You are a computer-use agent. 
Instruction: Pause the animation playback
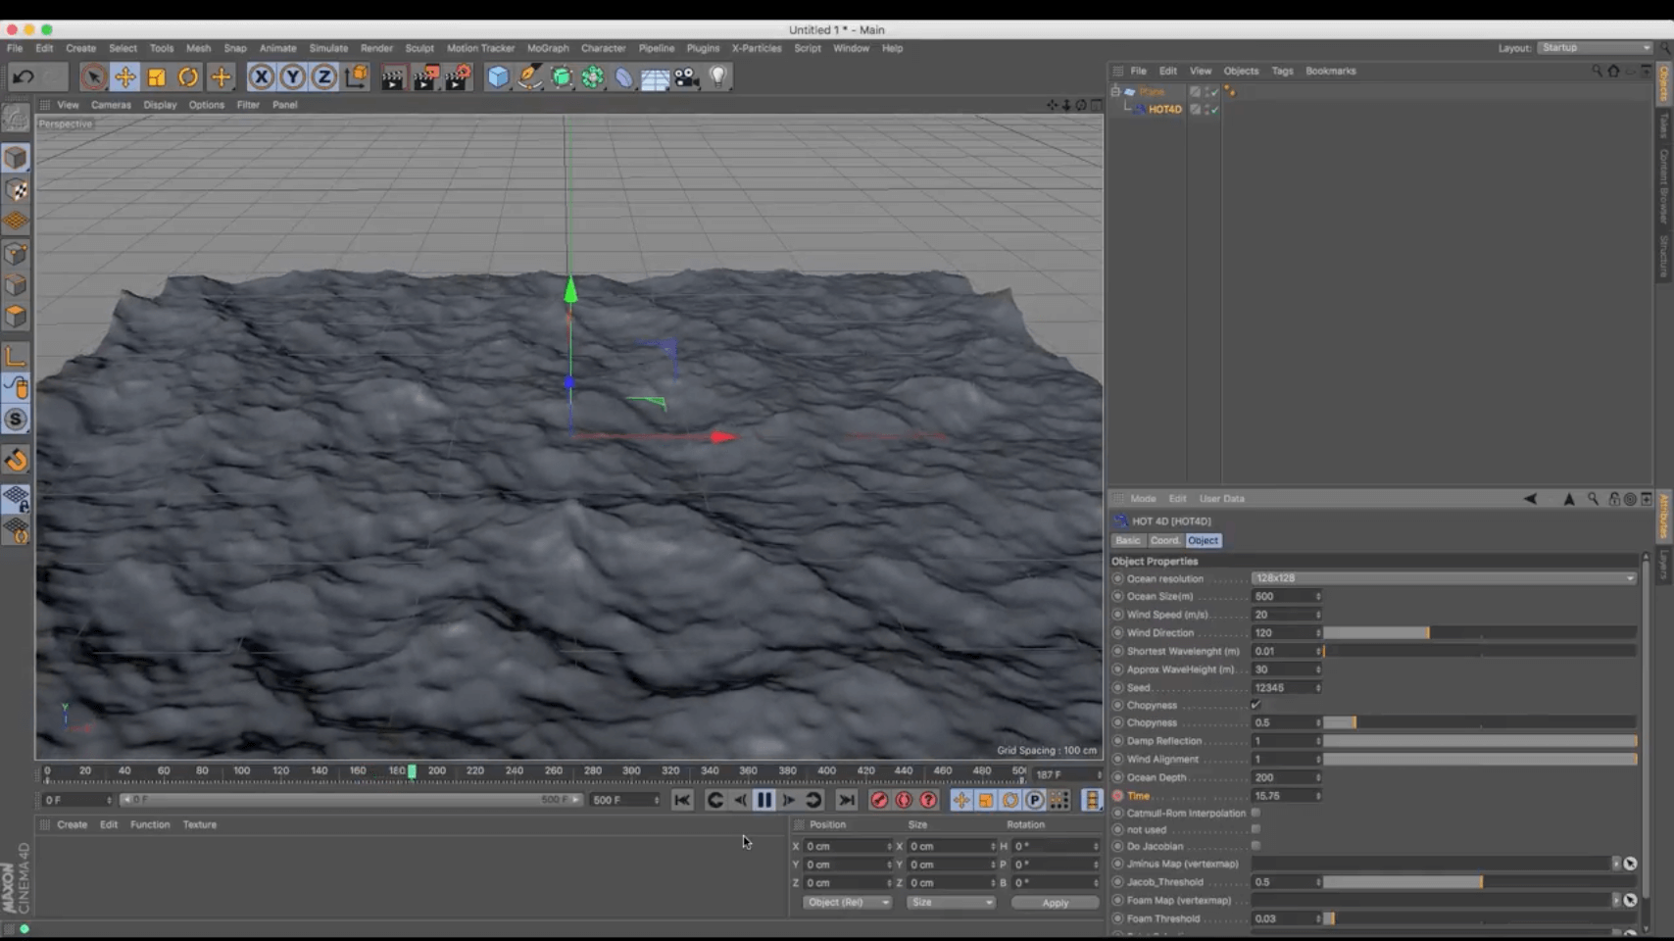(x=764, y=800)
